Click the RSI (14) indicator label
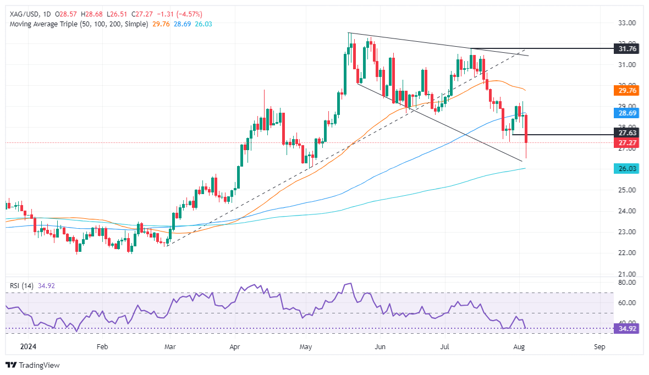Screen dimensions: 649x375 click(x=21, y=285)
